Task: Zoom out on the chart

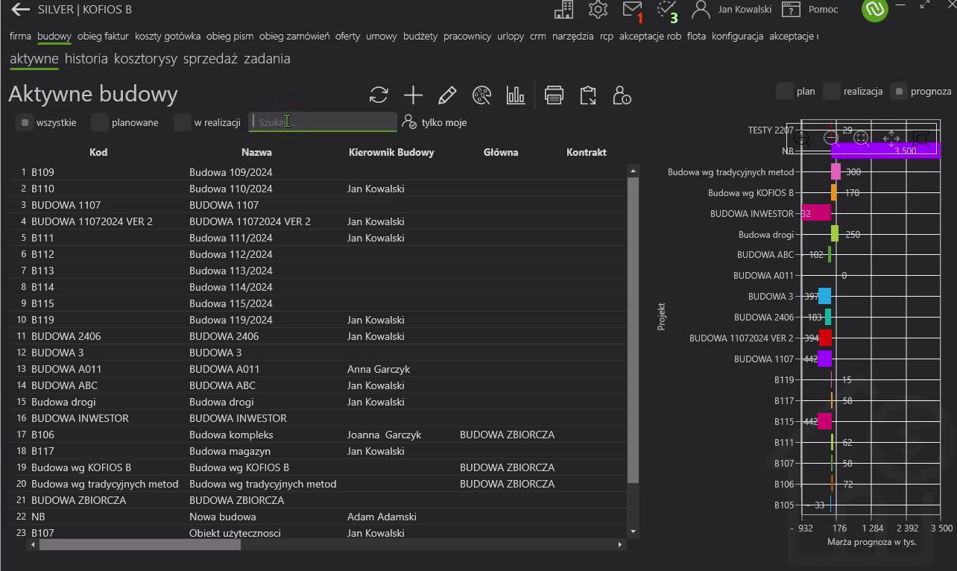Action: click(x=832, y=138)
